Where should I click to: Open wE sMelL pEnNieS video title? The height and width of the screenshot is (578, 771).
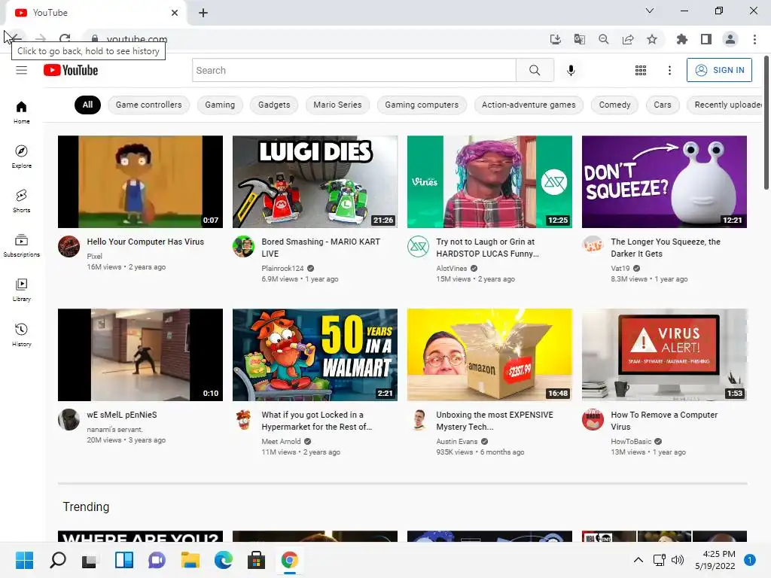[122, 415]
